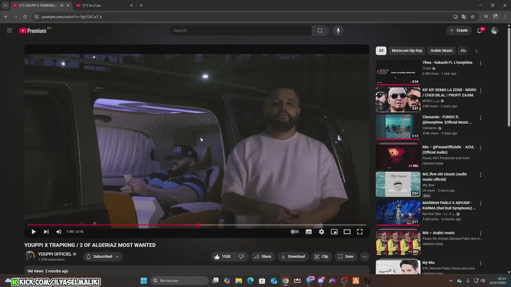Switch to the second YouTube browser tab

[x=105, y=6]
